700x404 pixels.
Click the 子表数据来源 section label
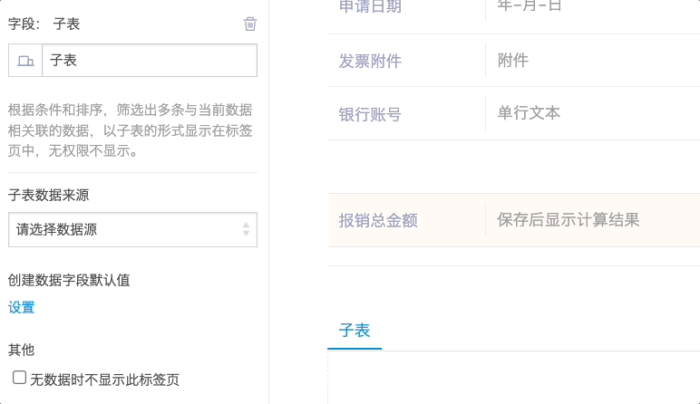point(49,195)
